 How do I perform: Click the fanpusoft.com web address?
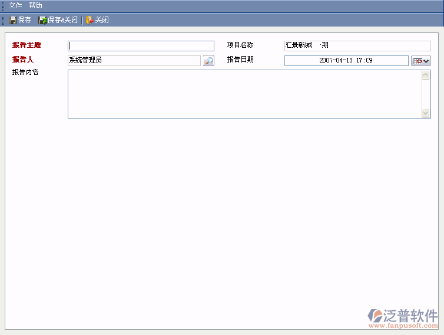tap(403, 326)
